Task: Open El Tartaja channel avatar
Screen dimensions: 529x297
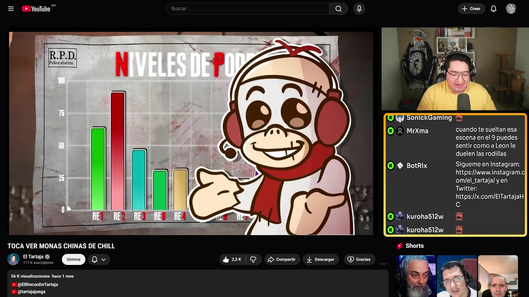Action: (13, 259)
